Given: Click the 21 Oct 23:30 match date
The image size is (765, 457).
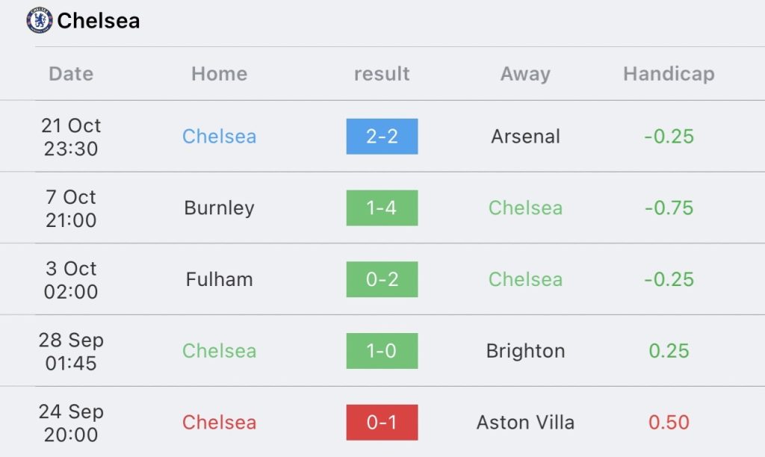Looking at the screenshot, I should click(x=71, y=137).
